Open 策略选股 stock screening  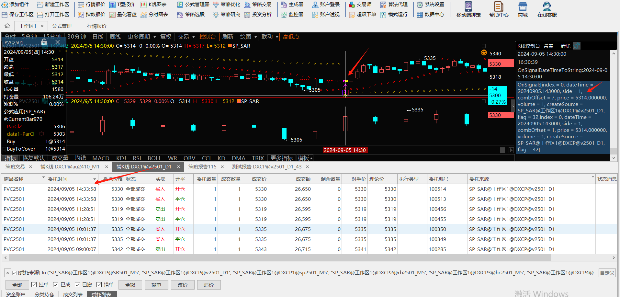191,15
